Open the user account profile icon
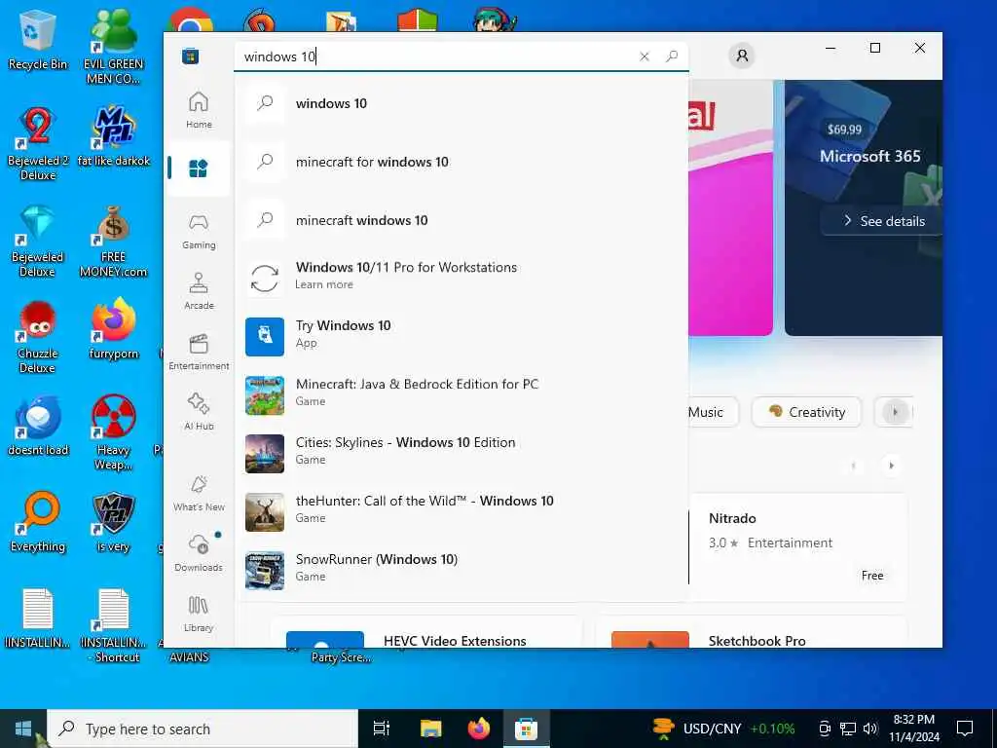 (x=741, y=56)
